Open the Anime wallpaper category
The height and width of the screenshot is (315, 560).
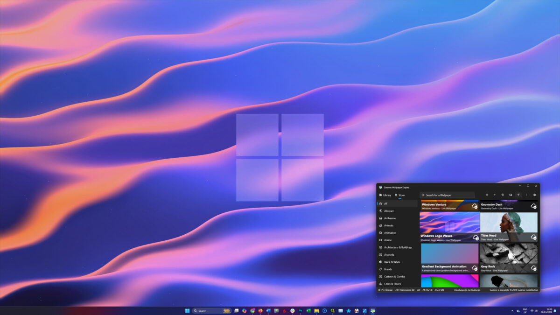point(388,240)
